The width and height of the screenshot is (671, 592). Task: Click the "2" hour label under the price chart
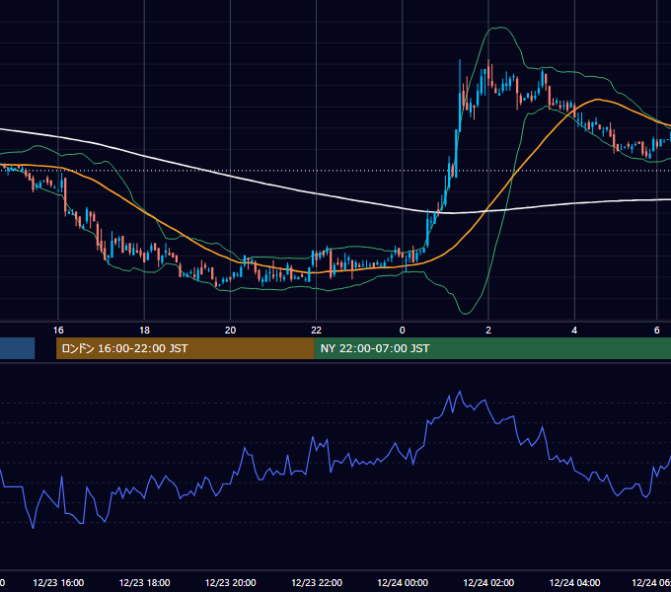(488, 331)
